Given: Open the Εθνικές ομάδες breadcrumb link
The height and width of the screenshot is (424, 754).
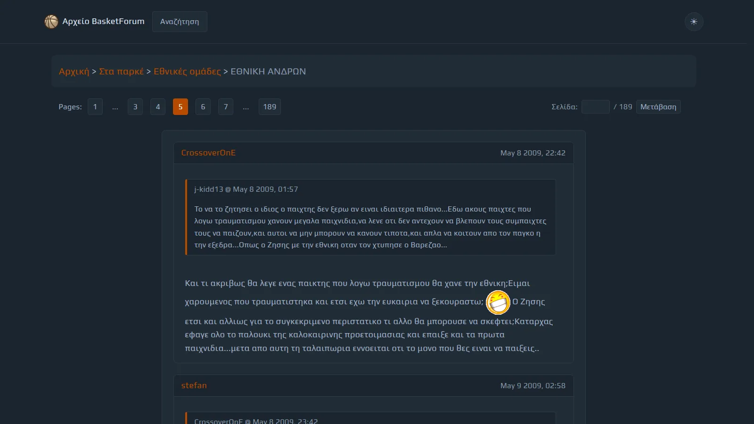Looking at the screenshot, I should (x=187, y=71).
